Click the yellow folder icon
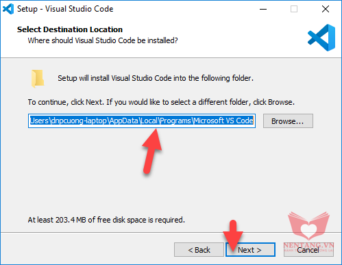The height and width of the screenshot is (265, 342). [x=38, y=79]
